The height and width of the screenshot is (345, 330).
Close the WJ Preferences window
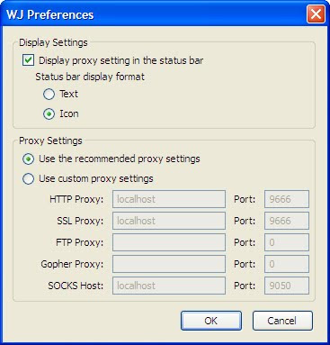point(316,14)
